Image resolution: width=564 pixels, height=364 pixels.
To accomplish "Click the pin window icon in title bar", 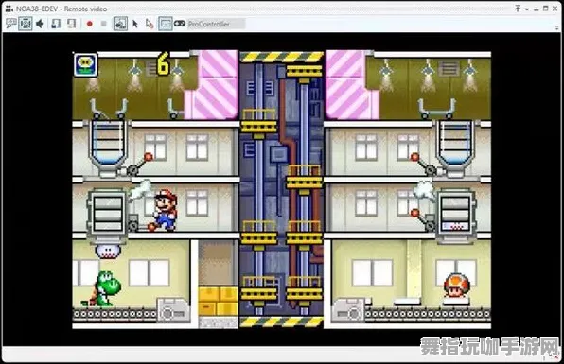I will click(x=518, y=8).
